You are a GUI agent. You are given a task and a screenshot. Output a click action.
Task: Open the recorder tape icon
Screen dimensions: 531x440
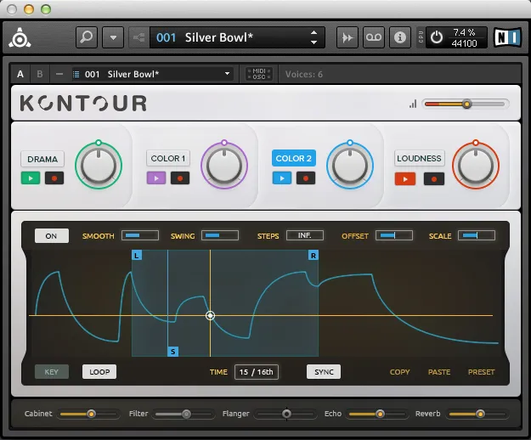tap(374, 37)
